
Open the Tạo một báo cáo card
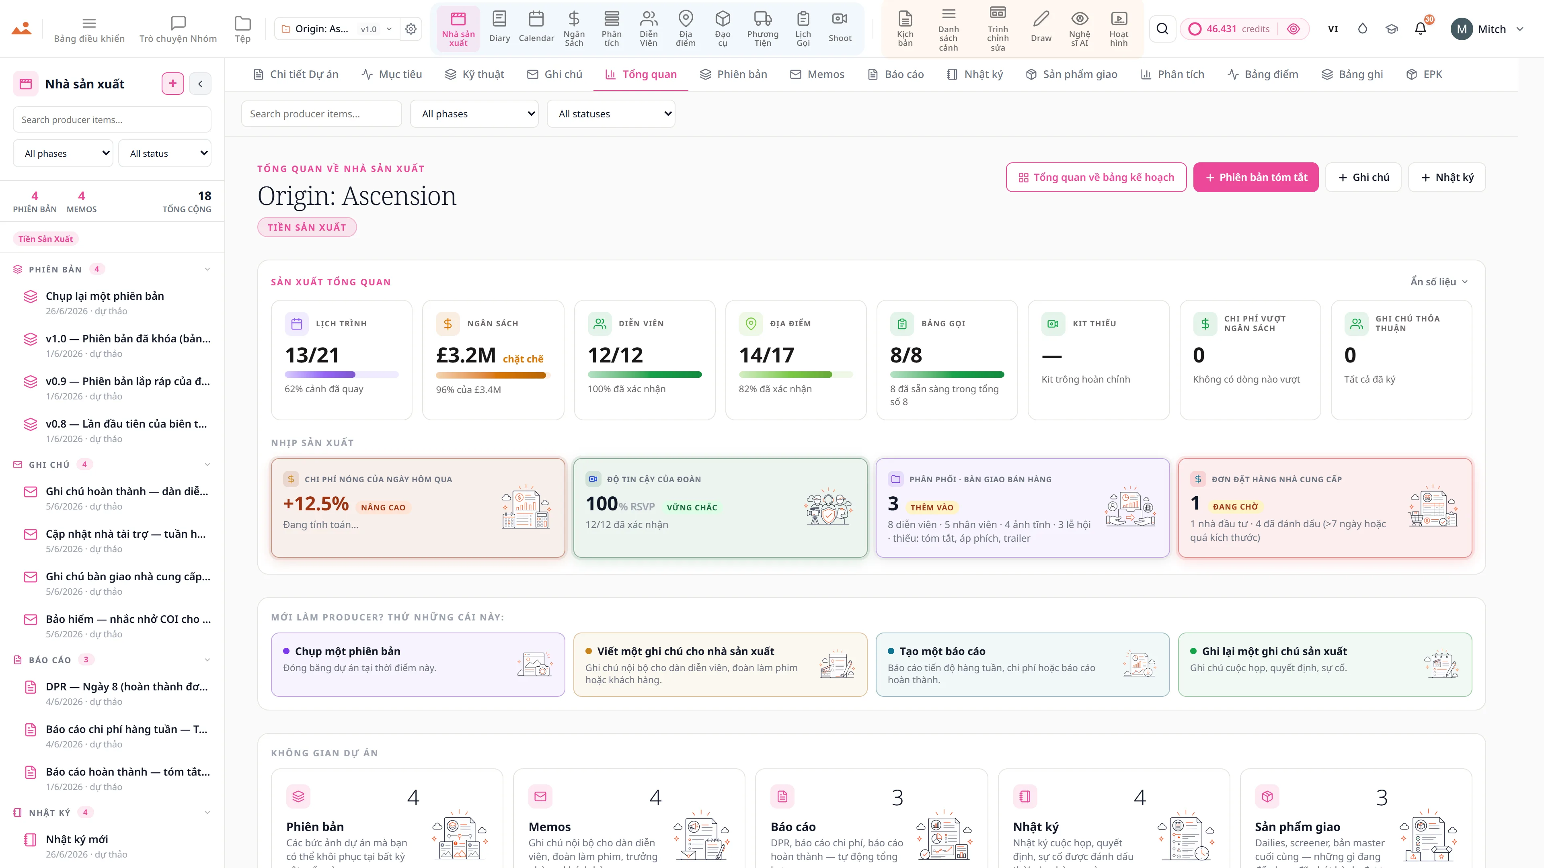tap(1022, 664)
